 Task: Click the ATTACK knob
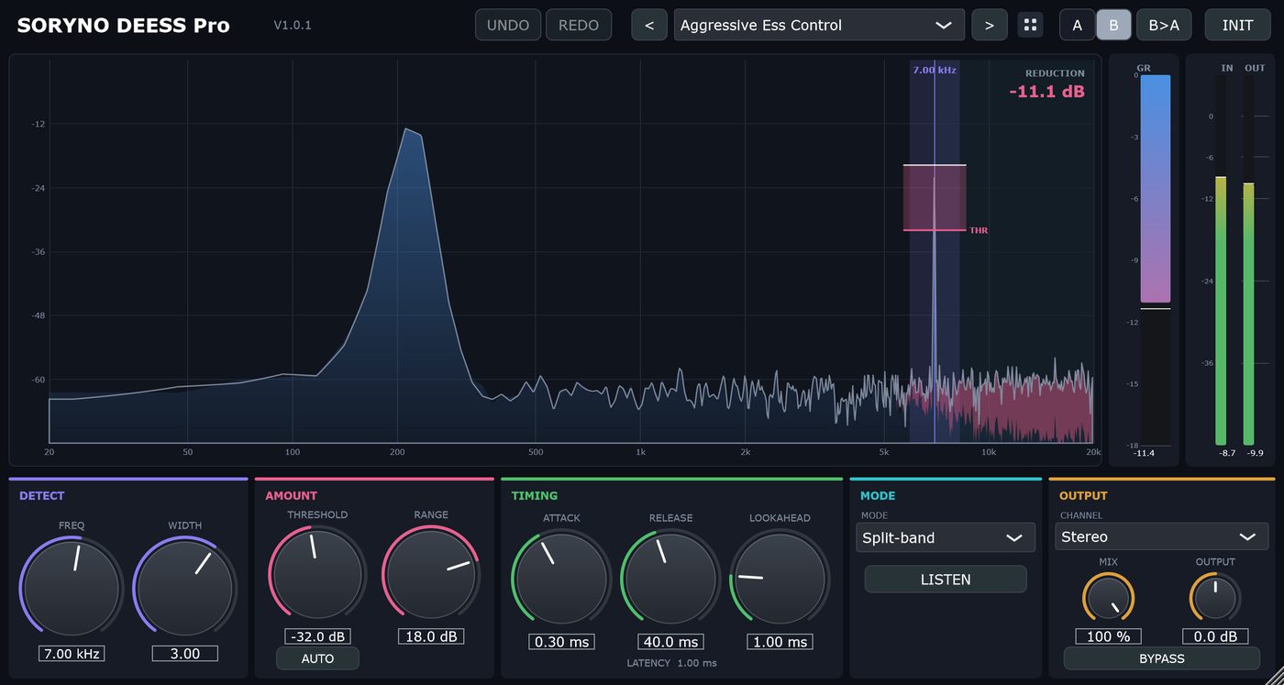[561, 579]
